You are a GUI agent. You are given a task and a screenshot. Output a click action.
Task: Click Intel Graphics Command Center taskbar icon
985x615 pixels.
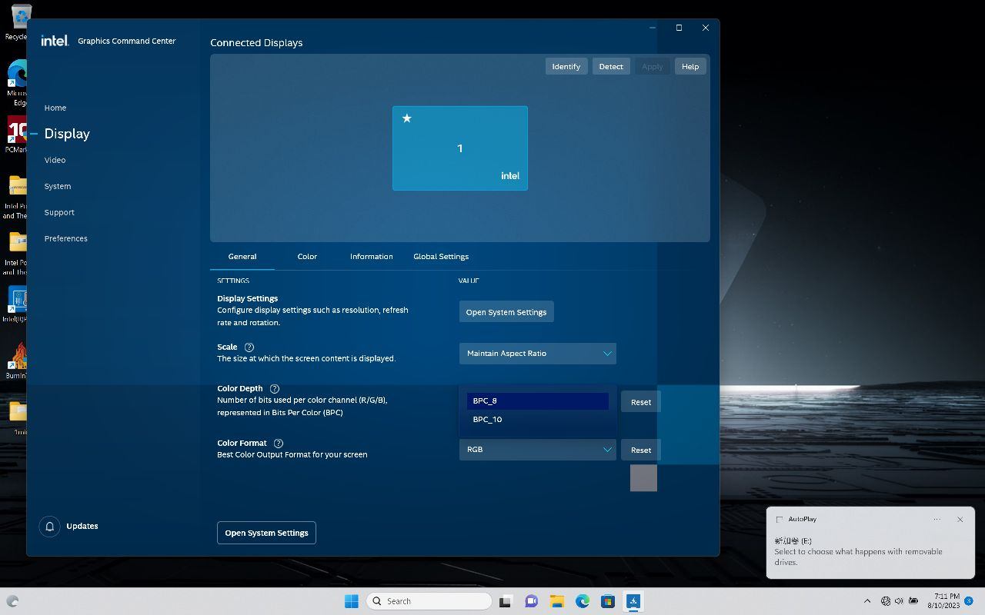point(633,601)
